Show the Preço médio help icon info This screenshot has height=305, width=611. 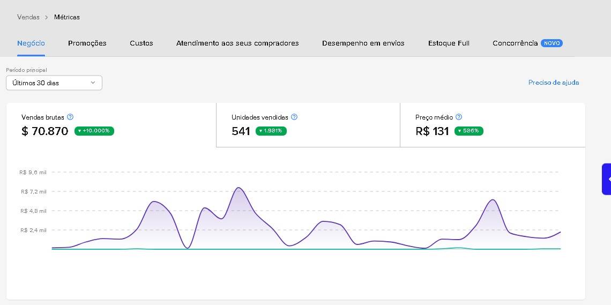point(458,117)
